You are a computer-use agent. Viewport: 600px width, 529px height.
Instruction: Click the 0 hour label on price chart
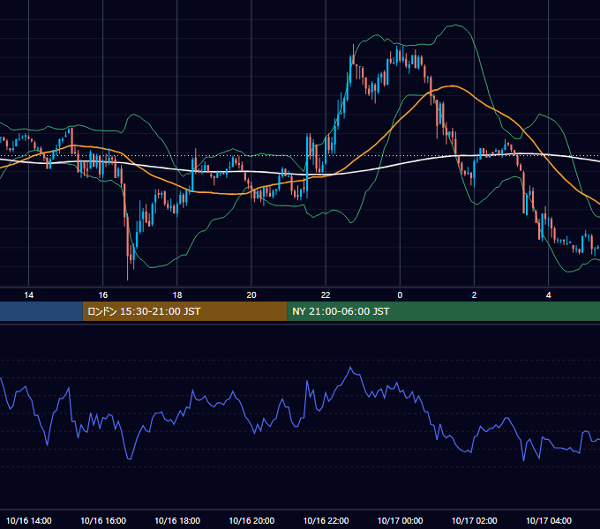(400, 295)
